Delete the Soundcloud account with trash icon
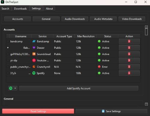 pos(129,54)
